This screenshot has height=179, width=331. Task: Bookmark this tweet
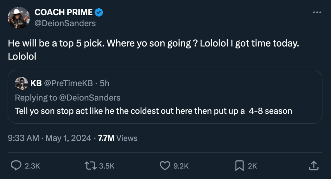click(239, 166)
